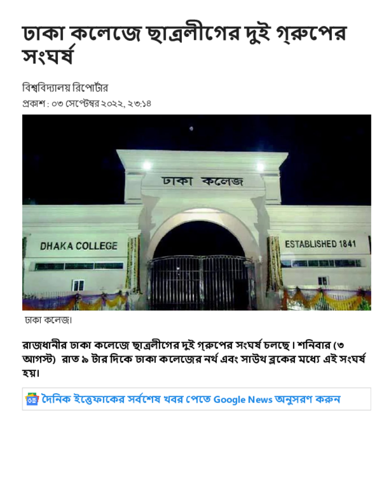Click the Google News icon
This screenshot has width=389, height=504.
[x=32, y=399]
